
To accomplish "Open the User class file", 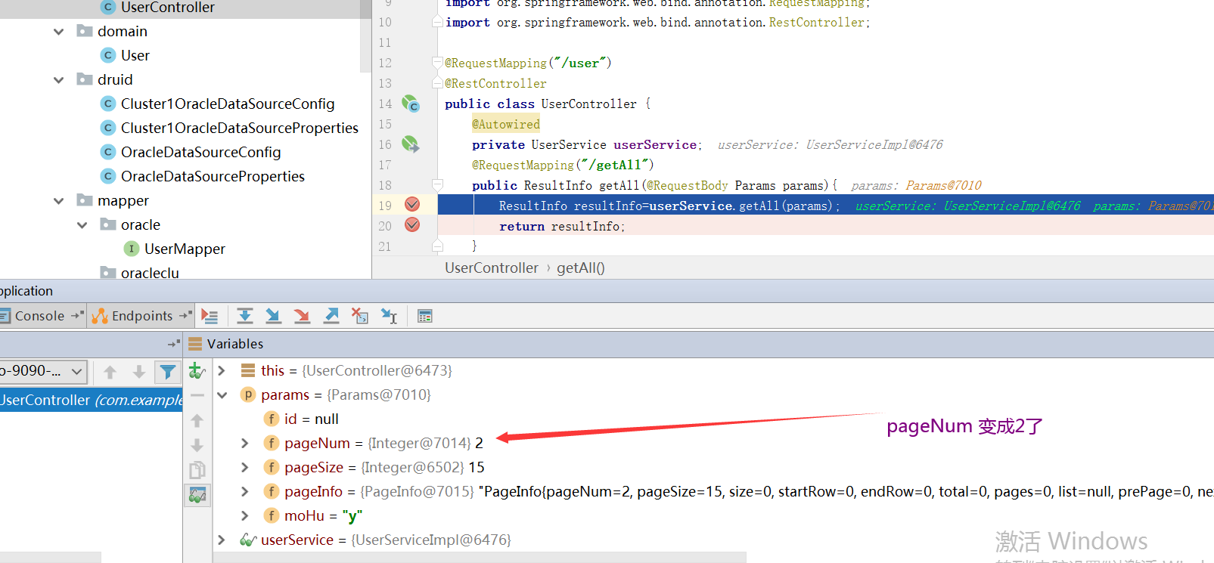I will pos(135,55).
